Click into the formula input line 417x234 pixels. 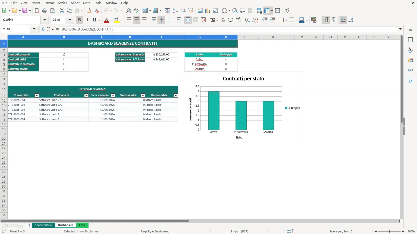pyautogui.click(x=229, y=29)
